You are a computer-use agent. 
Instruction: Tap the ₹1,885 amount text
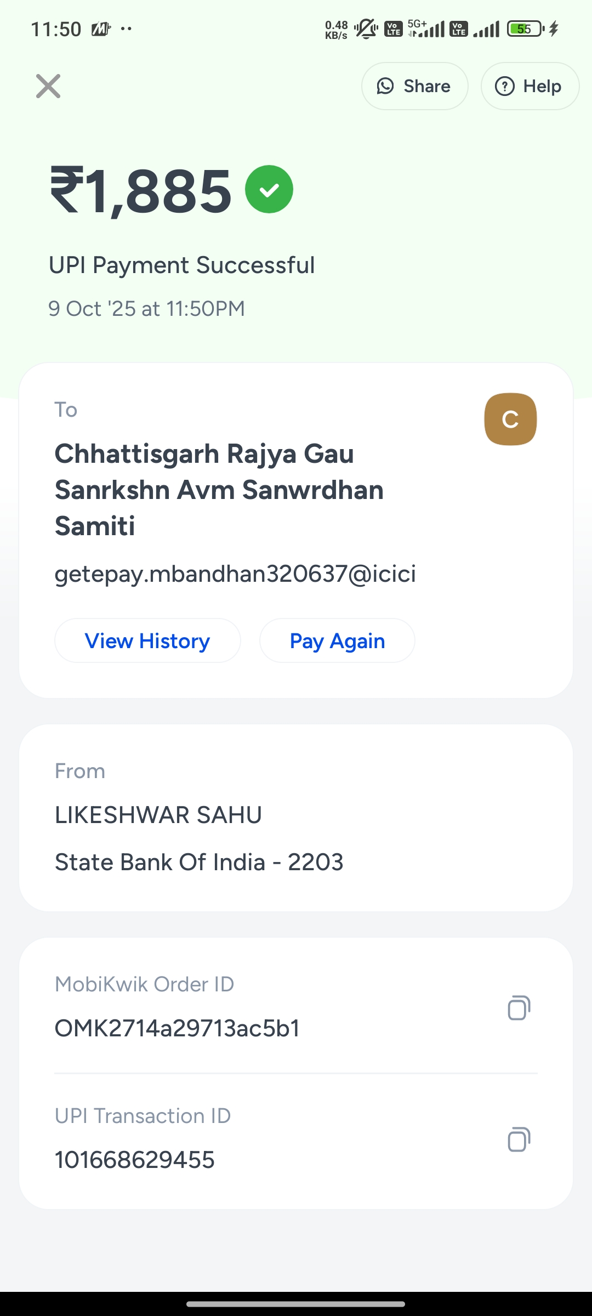(x=141, y=191)
